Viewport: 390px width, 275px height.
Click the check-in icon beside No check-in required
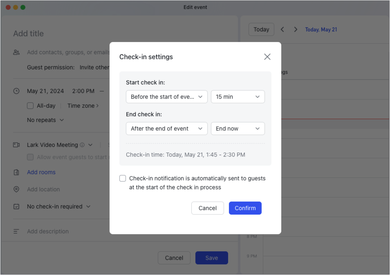click(x=16, y=206)
